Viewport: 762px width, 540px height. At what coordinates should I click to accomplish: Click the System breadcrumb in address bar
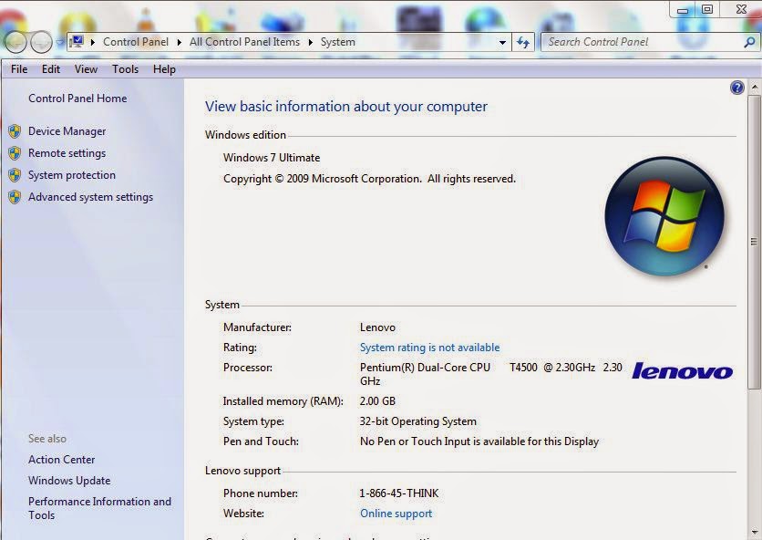pos(338,42)
